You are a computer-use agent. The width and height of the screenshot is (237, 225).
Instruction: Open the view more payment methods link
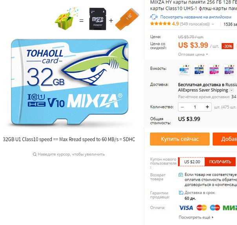click(x=196, y=217)
